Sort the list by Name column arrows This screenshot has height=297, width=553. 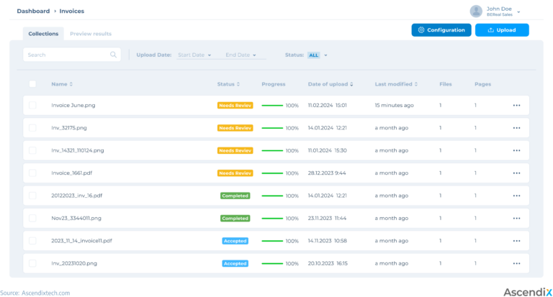click(x=71, y=84)
